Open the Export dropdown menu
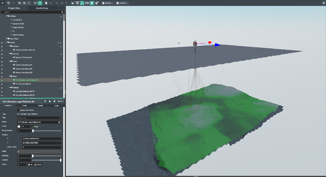 (x=122, y=3)
